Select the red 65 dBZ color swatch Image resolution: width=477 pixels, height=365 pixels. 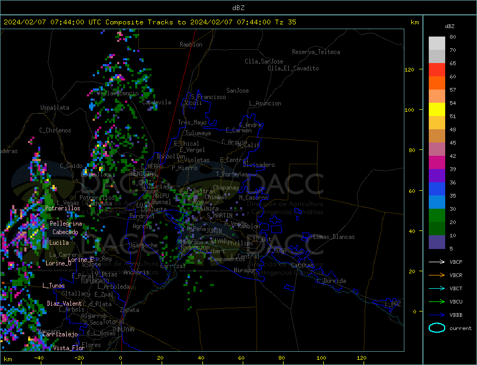437,69
